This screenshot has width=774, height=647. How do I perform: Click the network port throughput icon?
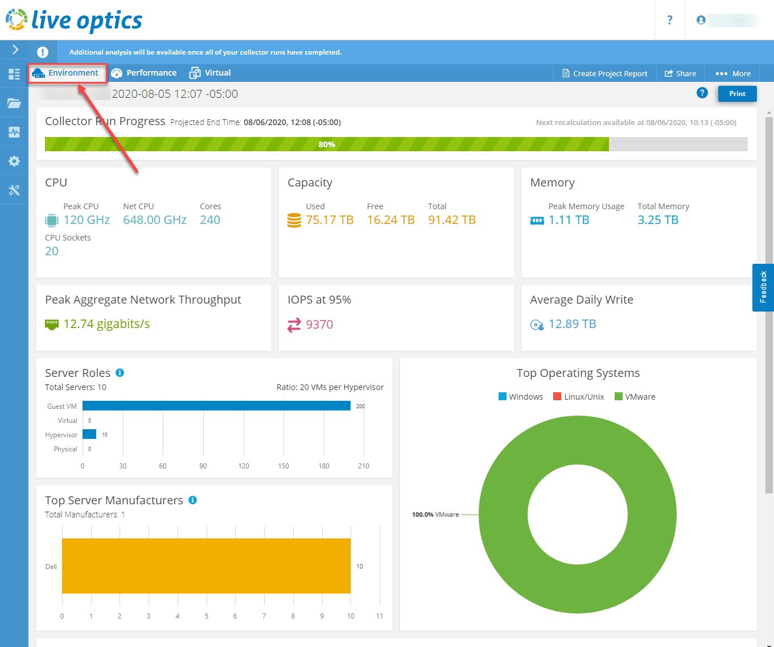point(52,325)
